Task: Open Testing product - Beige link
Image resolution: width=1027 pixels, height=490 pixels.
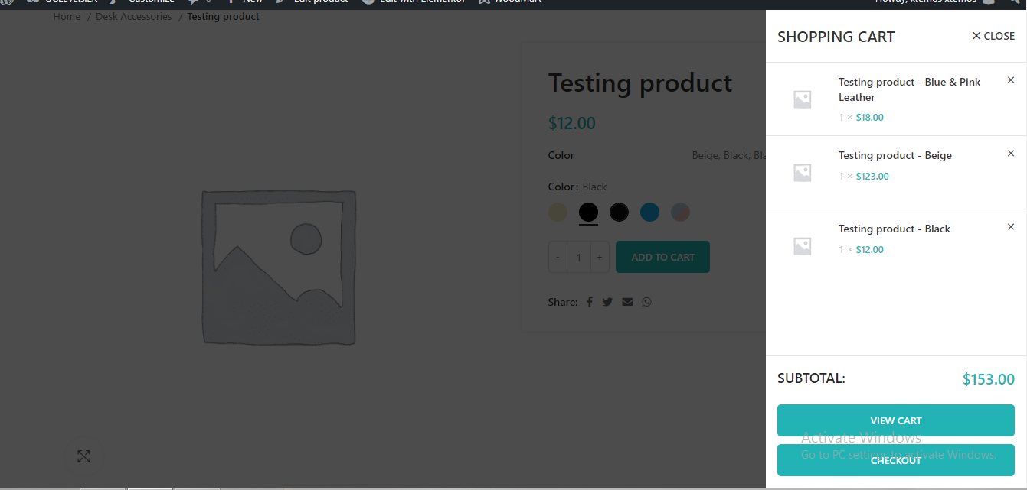Action: click(895, 155)
